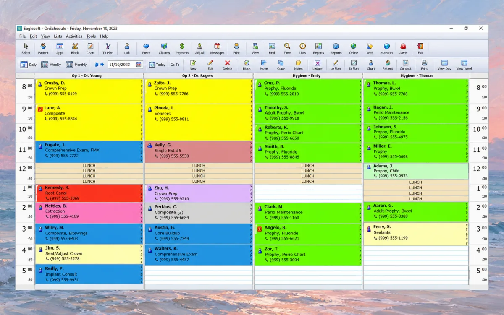
Task: Select the Crosby, D. Crown Prep appointment
Action: pyautogui.click(x=89, y=91)
